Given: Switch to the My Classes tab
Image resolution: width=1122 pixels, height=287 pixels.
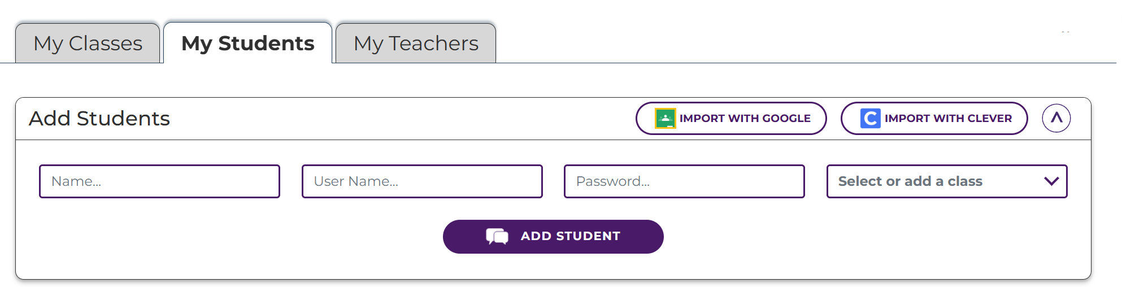Looking at the screenshot, I should [88, 44].
